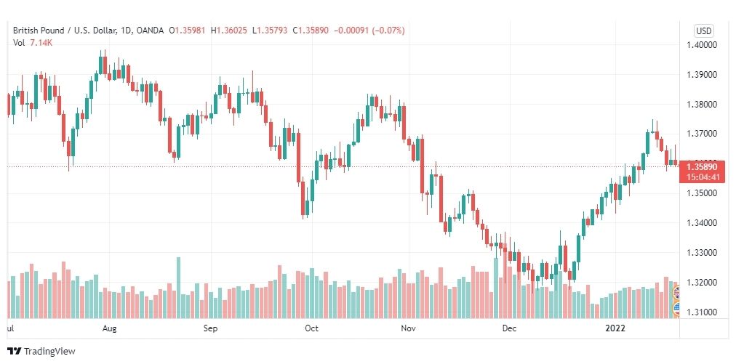Click the 7.14K volume value
This screenshot has width=736, height=364.
(x=41, y=42)
